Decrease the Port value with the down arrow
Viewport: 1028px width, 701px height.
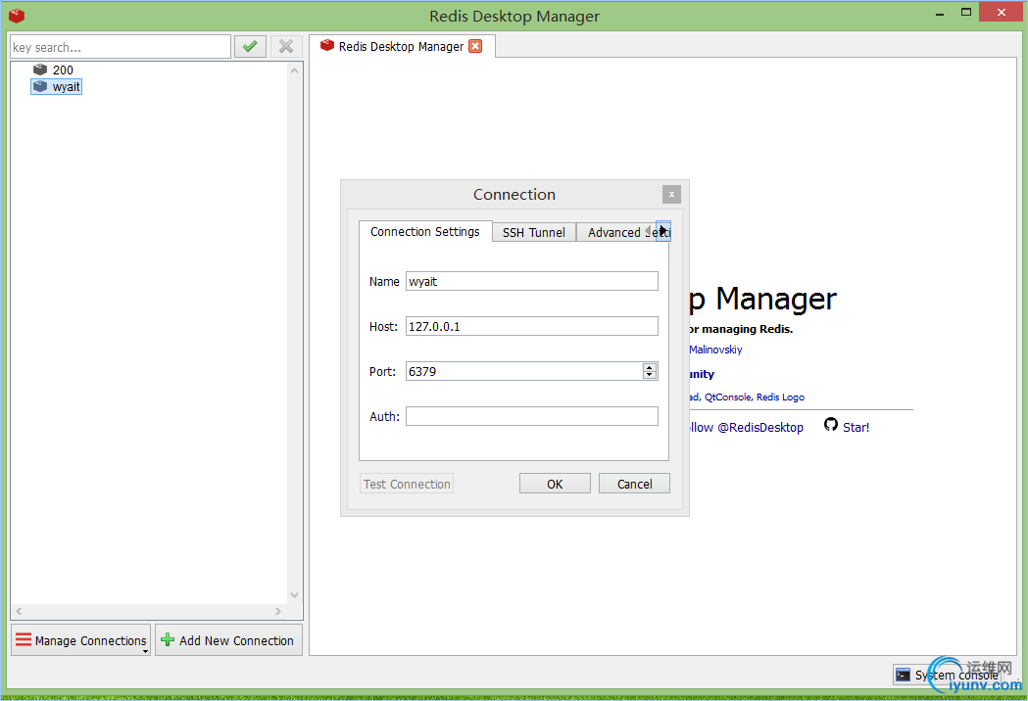click(650, 375)
